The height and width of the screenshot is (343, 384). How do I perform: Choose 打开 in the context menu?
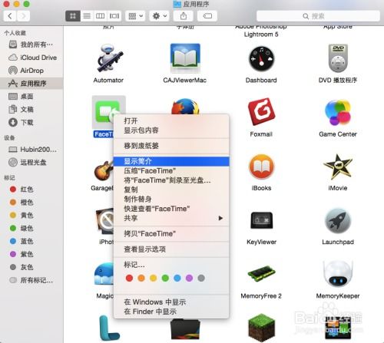click(x=171, y=120)
